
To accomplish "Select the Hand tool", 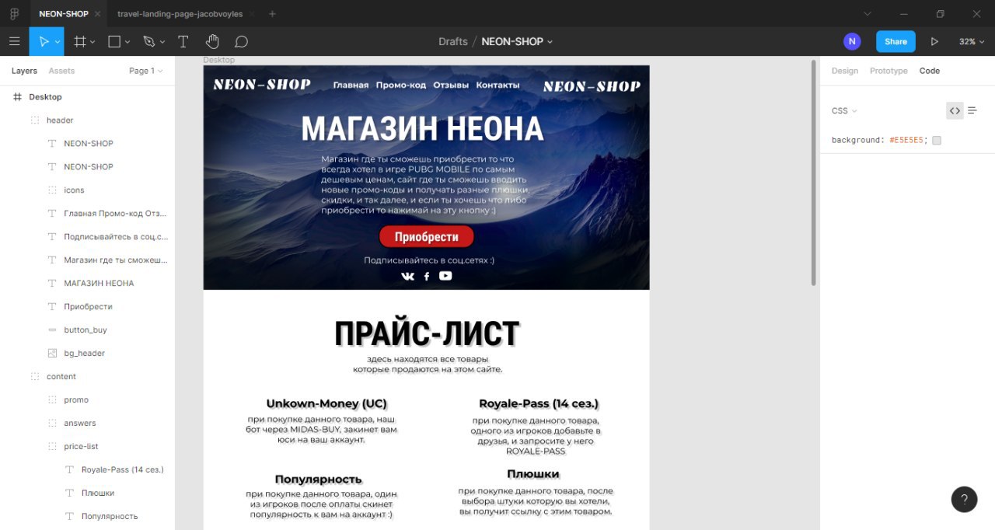I will pyautogui.click(x=212, y=41).
